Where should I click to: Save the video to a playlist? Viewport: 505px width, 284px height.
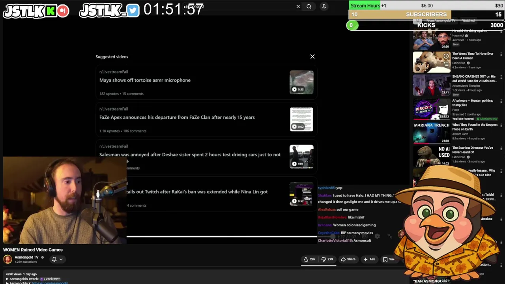pos(389,259)
